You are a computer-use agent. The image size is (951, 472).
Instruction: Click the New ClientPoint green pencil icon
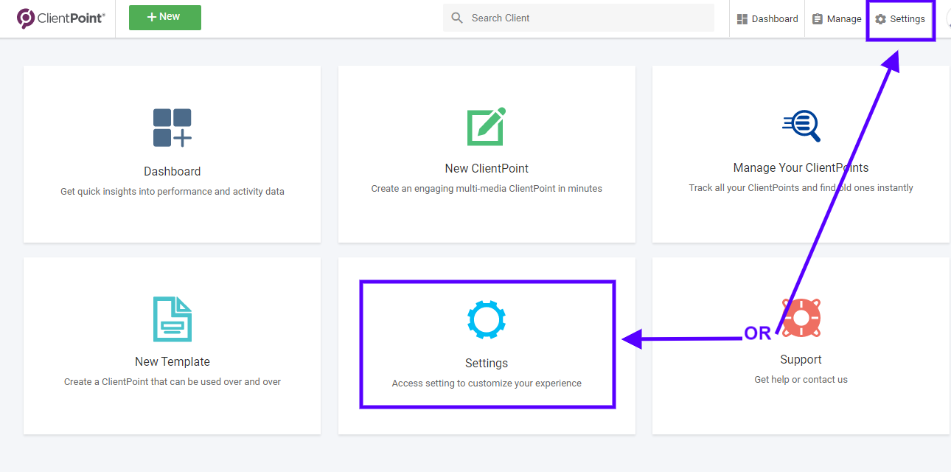pyautogui.click(x=487, y=126)
